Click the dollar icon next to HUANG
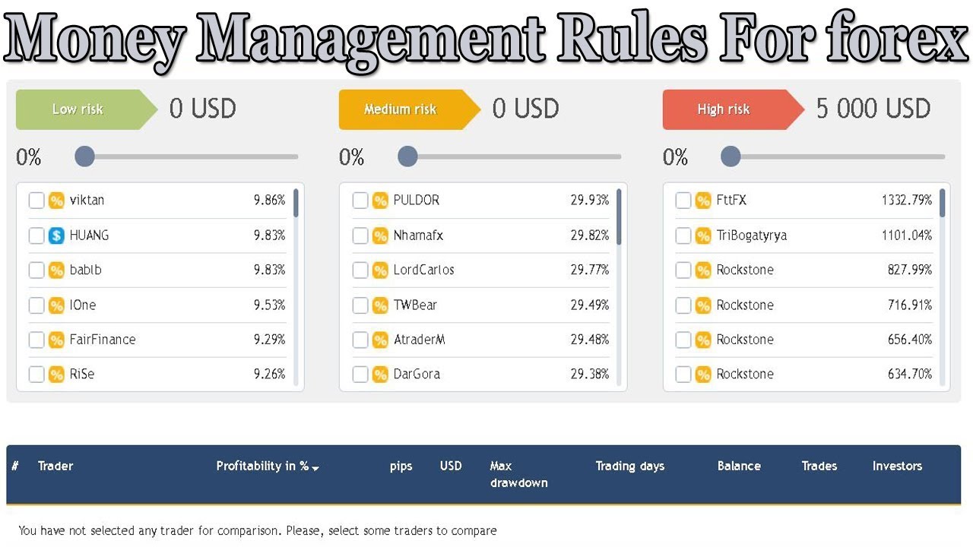The width and height of the screenshot is (973, 547). tap(56, 236)
